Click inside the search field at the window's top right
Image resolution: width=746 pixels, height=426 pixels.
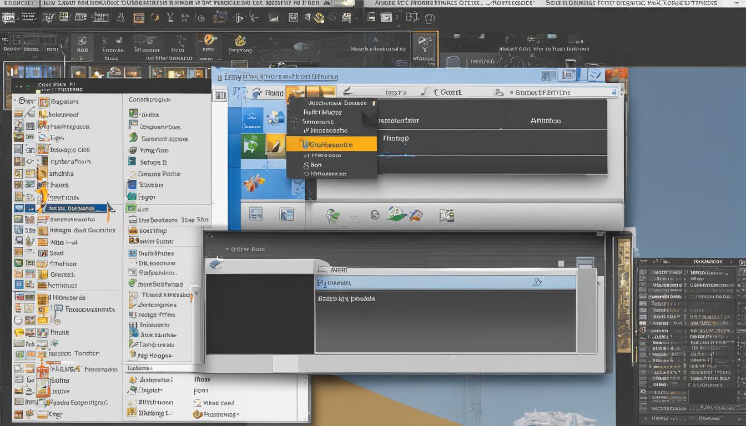pyautogui.click(x=577, y=92)
